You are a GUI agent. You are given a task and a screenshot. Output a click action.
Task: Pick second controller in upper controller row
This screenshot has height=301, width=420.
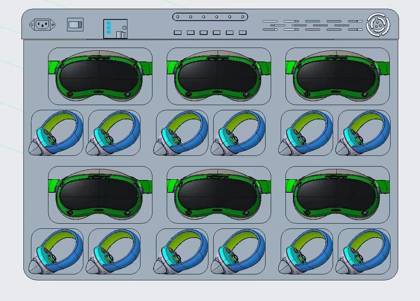click(x=113, y=133)
